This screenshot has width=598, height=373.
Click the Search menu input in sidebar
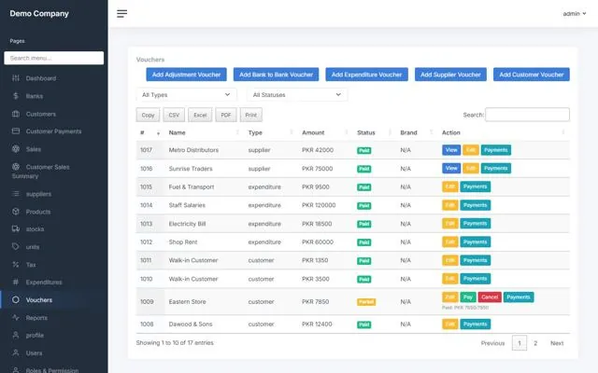tap(54, 58)
